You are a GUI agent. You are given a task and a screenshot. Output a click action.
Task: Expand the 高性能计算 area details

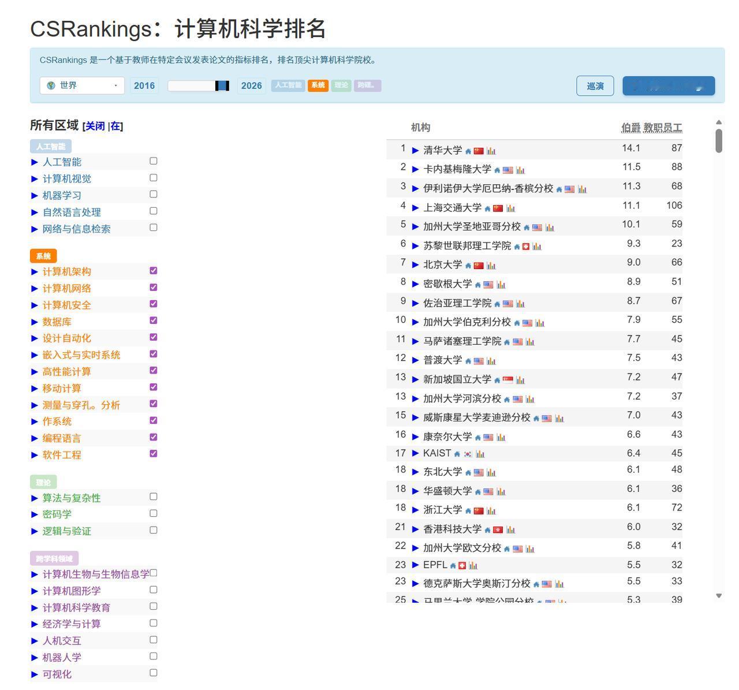pyautogui.click(x=35, y=372)
